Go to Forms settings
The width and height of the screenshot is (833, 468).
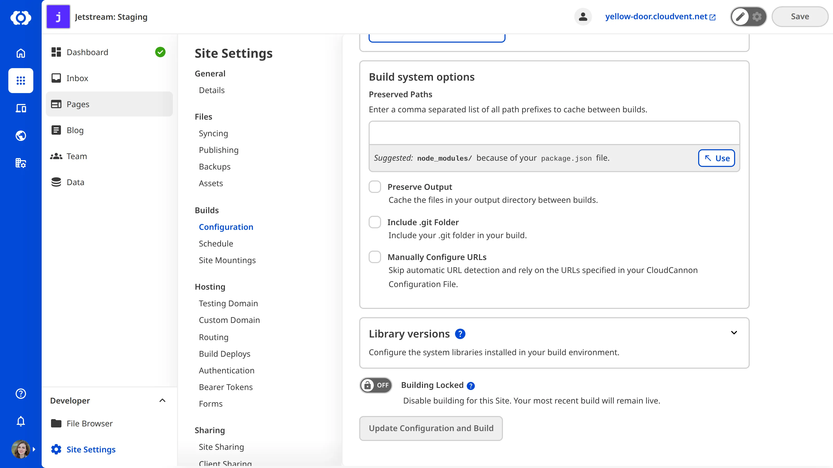[x=211, y=404]
